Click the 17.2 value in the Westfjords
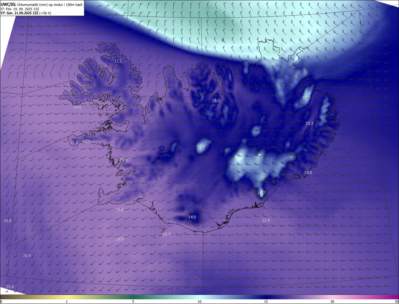The width and height of the screenshot is (399, 304). coord(118,61)
